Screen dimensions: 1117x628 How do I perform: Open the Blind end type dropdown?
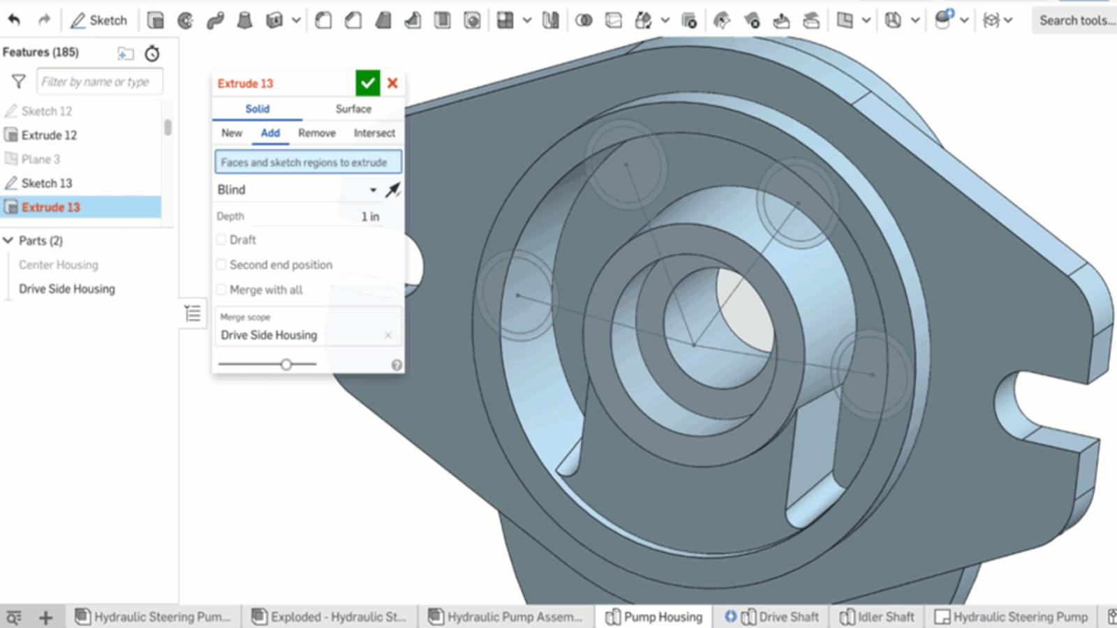tap(297, 190)
